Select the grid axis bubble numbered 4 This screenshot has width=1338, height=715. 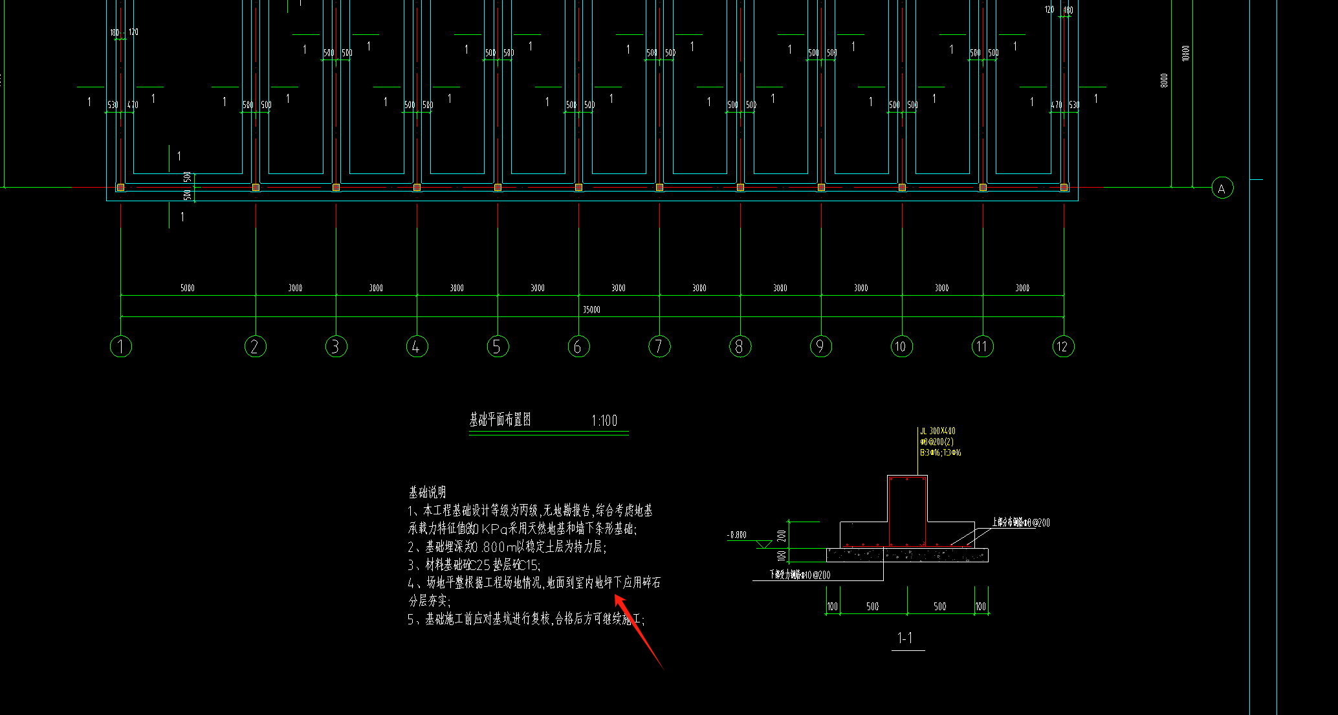(417, 346)
